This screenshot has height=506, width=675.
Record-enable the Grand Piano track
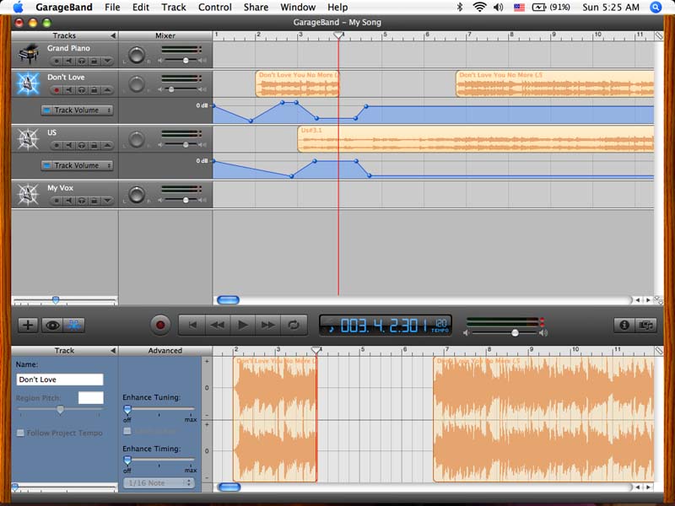point(57,61)
